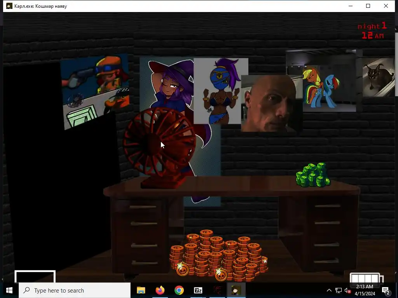This screenshot has width=398, height=298.
Task: Open File Explorer from taskbar
Action: click(141, 290)
